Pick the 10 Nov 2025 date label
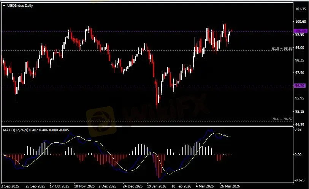The height and width of the screenshot is (189, 309). click(x=84, y=186)
